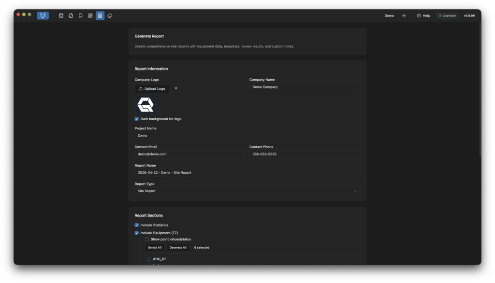Screen dimensions: 495x283
Task: Open the bookmark icon in toolbar
Action: (x=81, y=15)
